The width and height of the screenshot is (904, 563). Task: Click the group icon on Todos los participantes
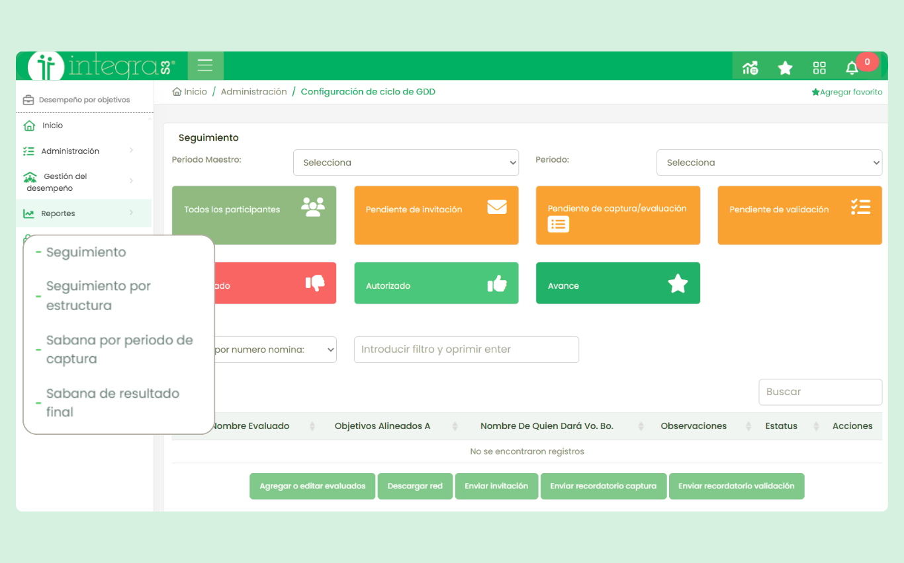point(313,207)
